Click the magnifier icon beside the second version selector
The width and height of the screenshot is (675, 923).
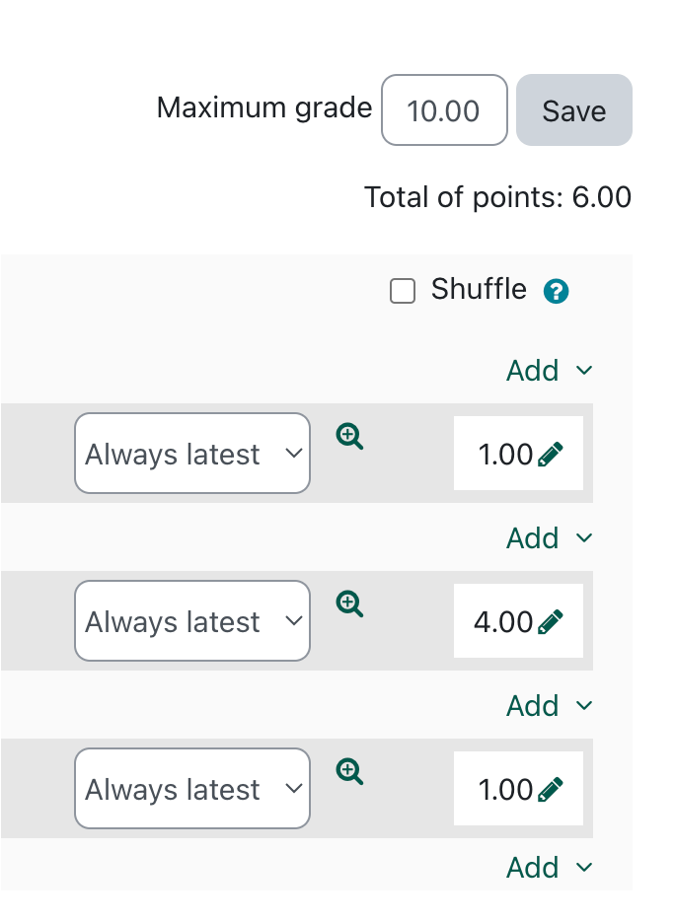[348, 603]
